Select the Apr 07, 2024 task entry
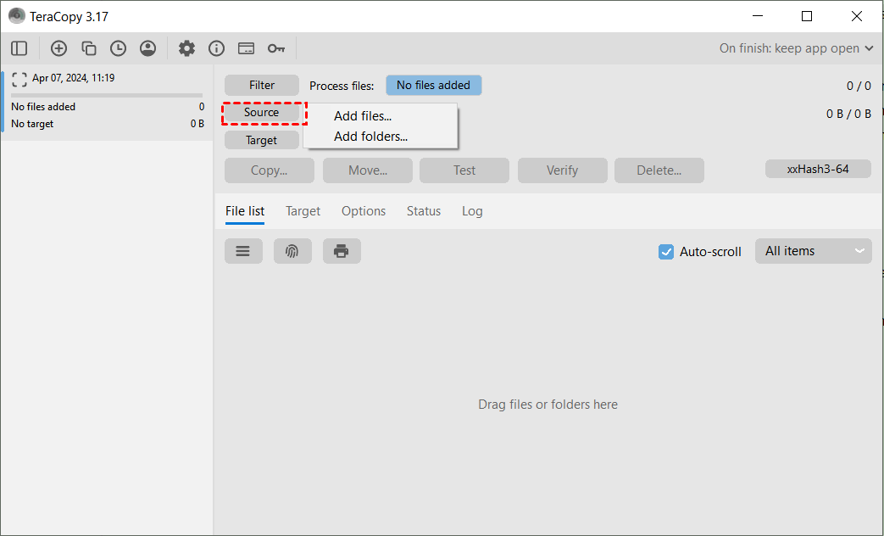884x536 pixels. [x=73, y=78]
